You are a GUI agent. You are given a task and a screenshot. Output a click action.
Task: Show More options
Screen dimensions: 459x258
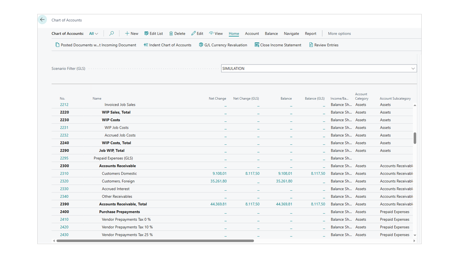[339, 33]
